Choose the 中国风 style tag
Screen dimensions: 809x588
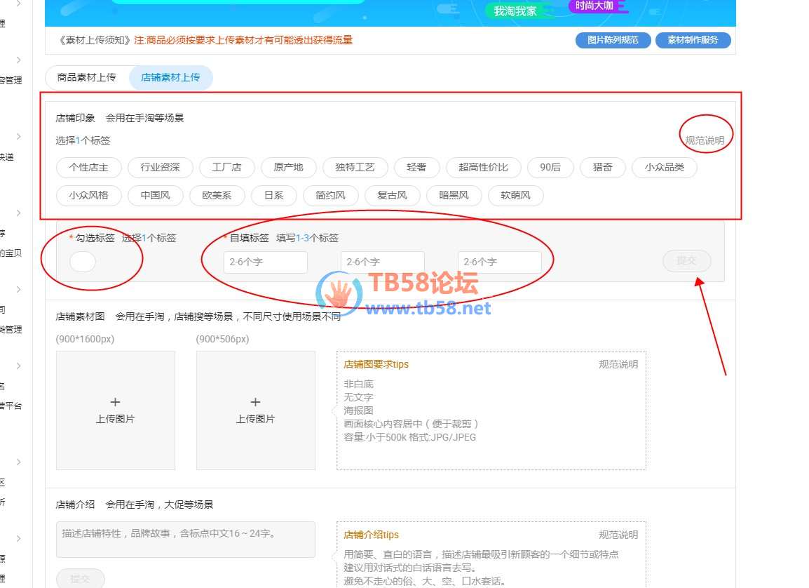coord(154,195)
